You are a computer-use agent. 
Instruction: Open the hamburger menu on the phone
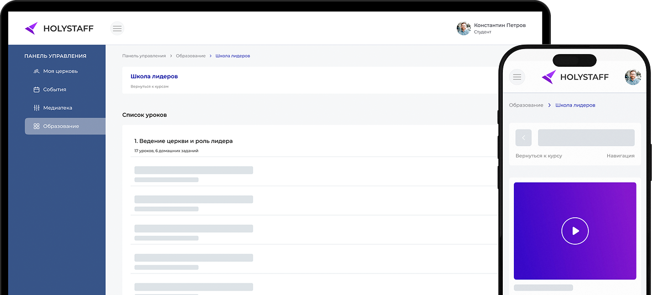tap(517, 77)
